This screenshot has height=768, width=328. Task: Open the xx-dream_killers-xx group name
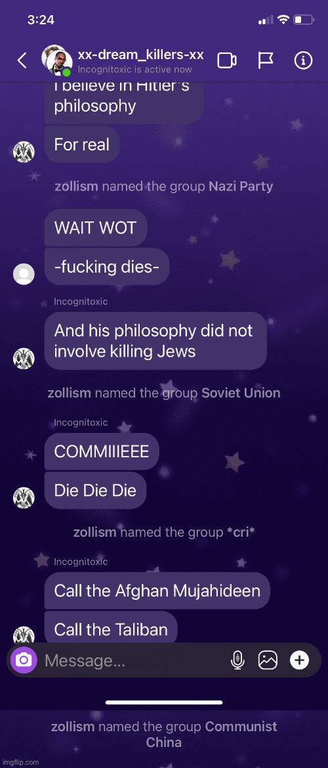[140, 55]
